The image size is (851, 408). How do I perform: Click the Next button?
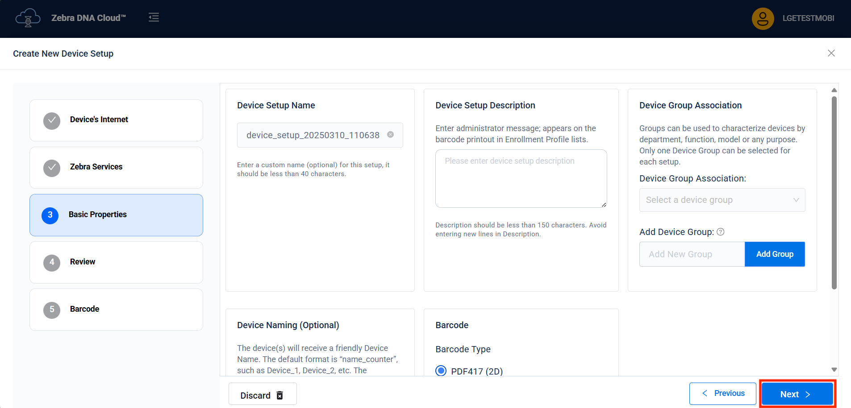click(x=797, y=394)
